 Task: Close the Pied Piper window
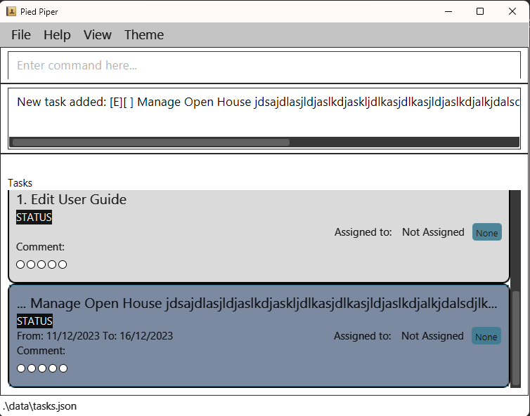512,11
